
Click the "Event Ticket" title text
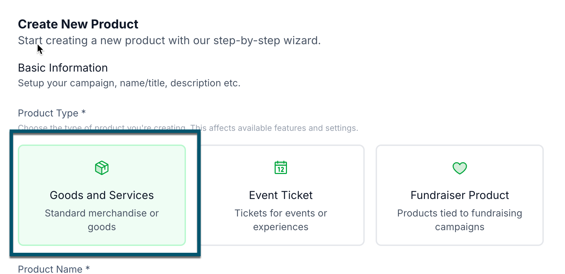coord(281,195)
